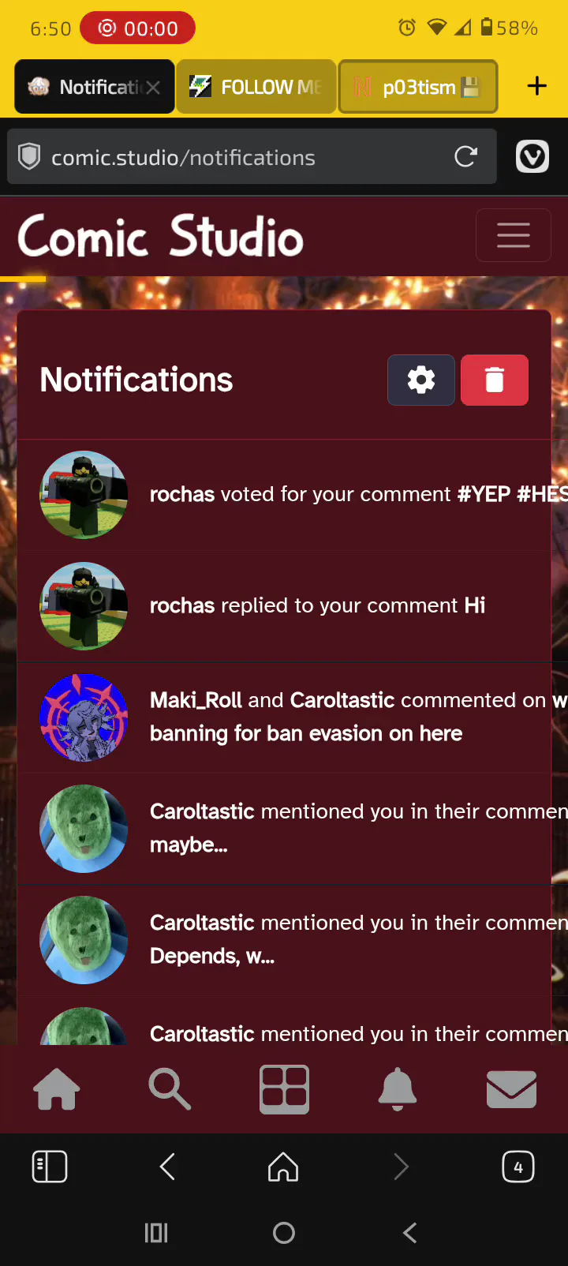Open the rochas voted for your comment notification
Screen dimensions: 568x1266
click(284, 495)
